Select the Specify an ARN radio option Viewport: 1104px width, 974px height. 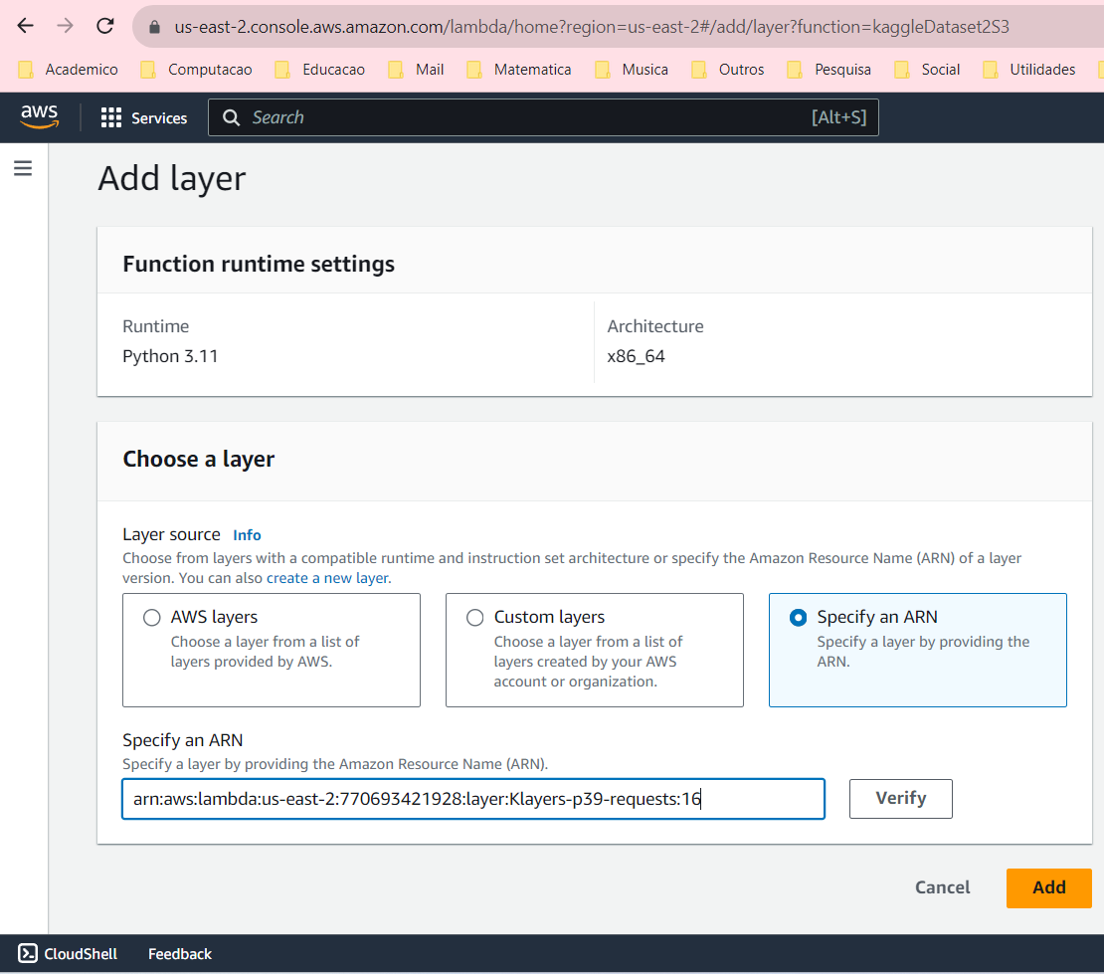click(798, 618)
